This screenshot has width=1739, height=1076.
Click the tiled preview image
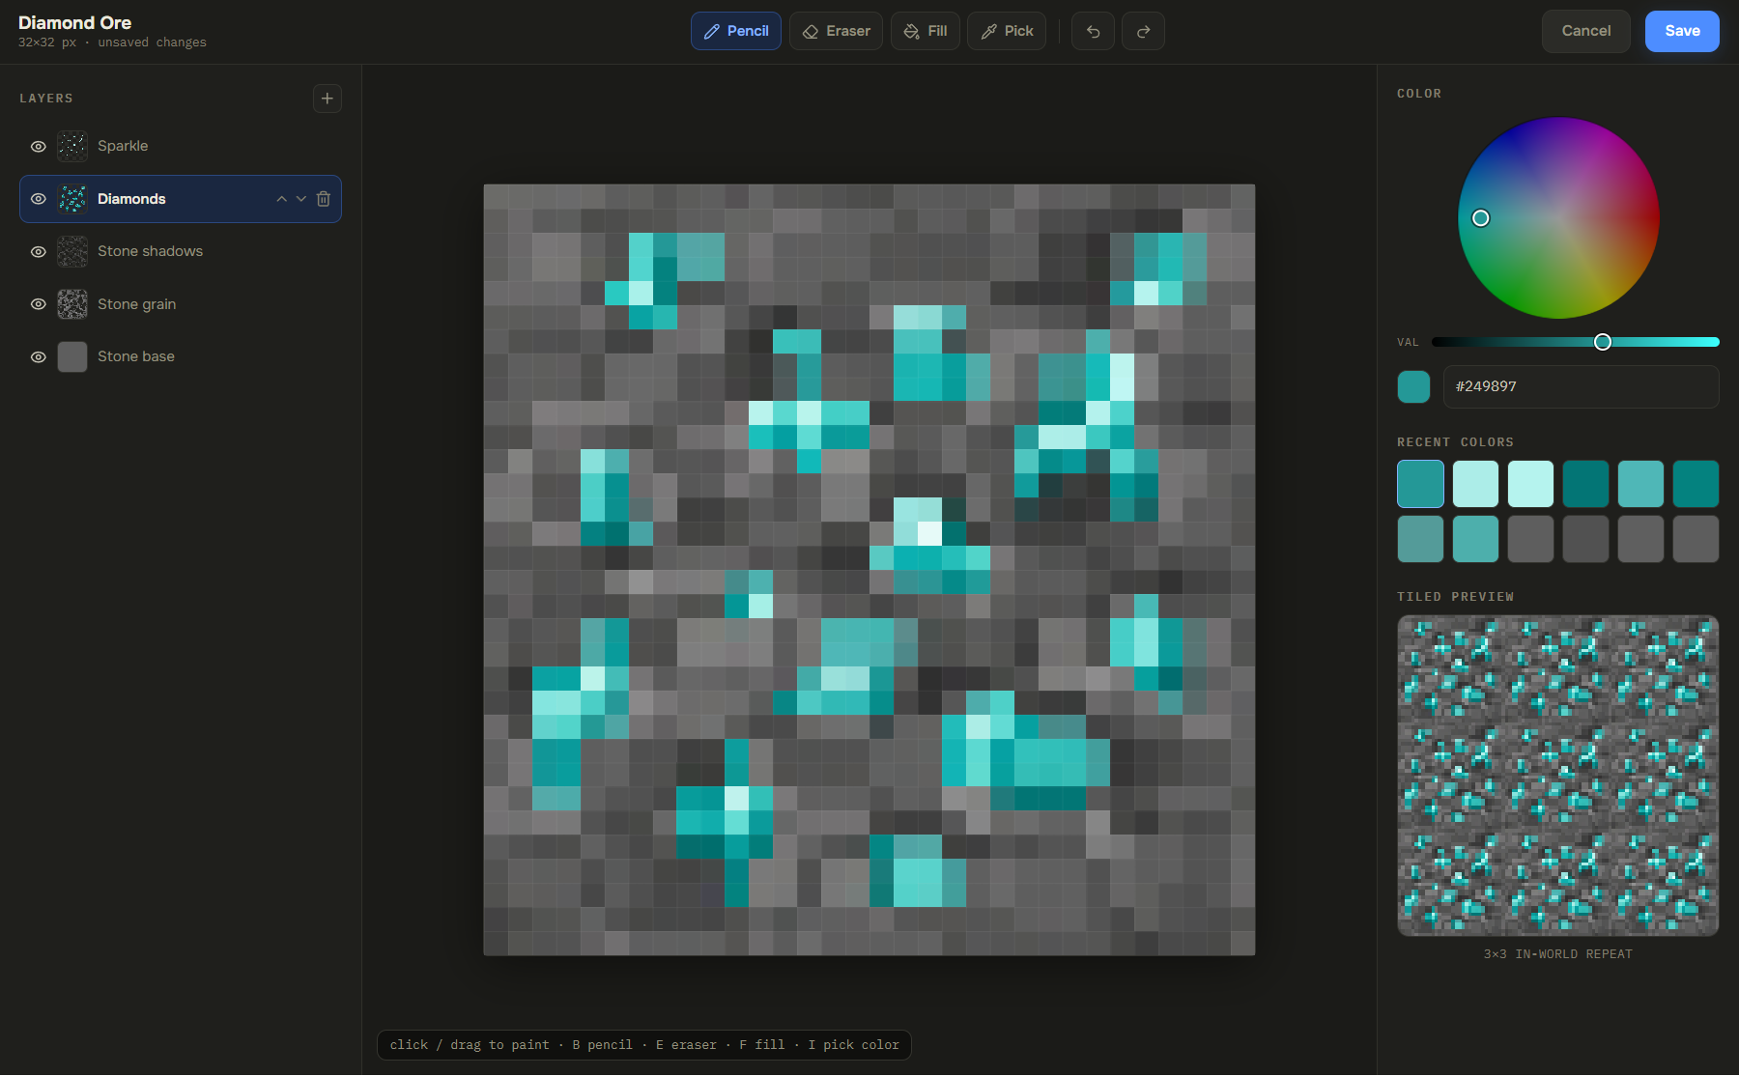click(1558, 776)
